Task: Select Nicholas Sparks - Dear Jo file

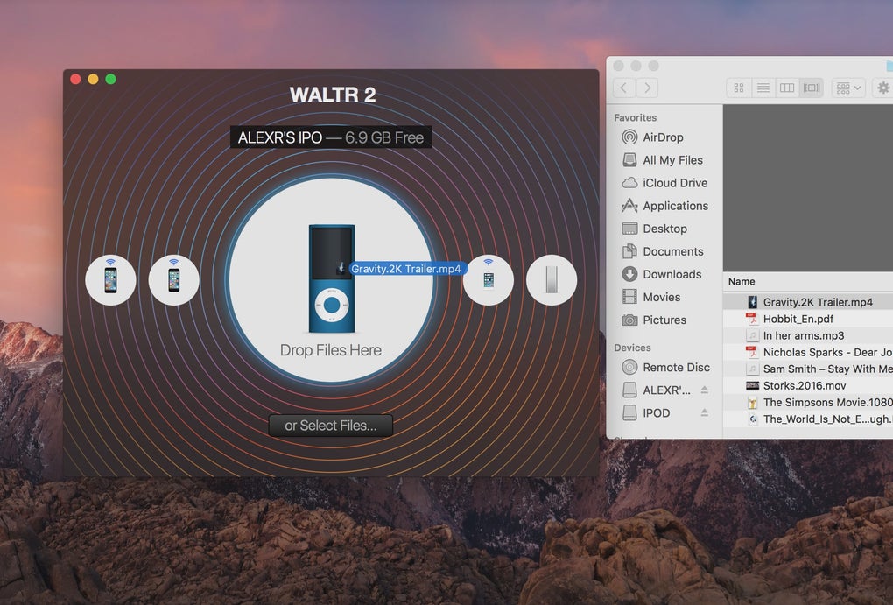Action: point(808,352)
